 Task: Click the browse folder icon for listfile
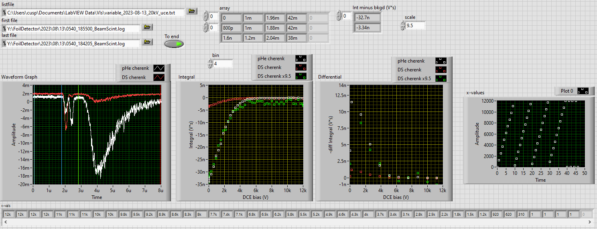point(192,11)
